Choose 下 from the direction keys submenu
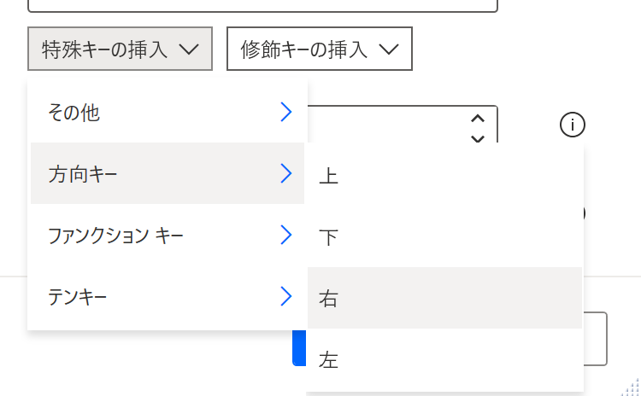The height and width of the screenshot is (396, 641). 444,236
